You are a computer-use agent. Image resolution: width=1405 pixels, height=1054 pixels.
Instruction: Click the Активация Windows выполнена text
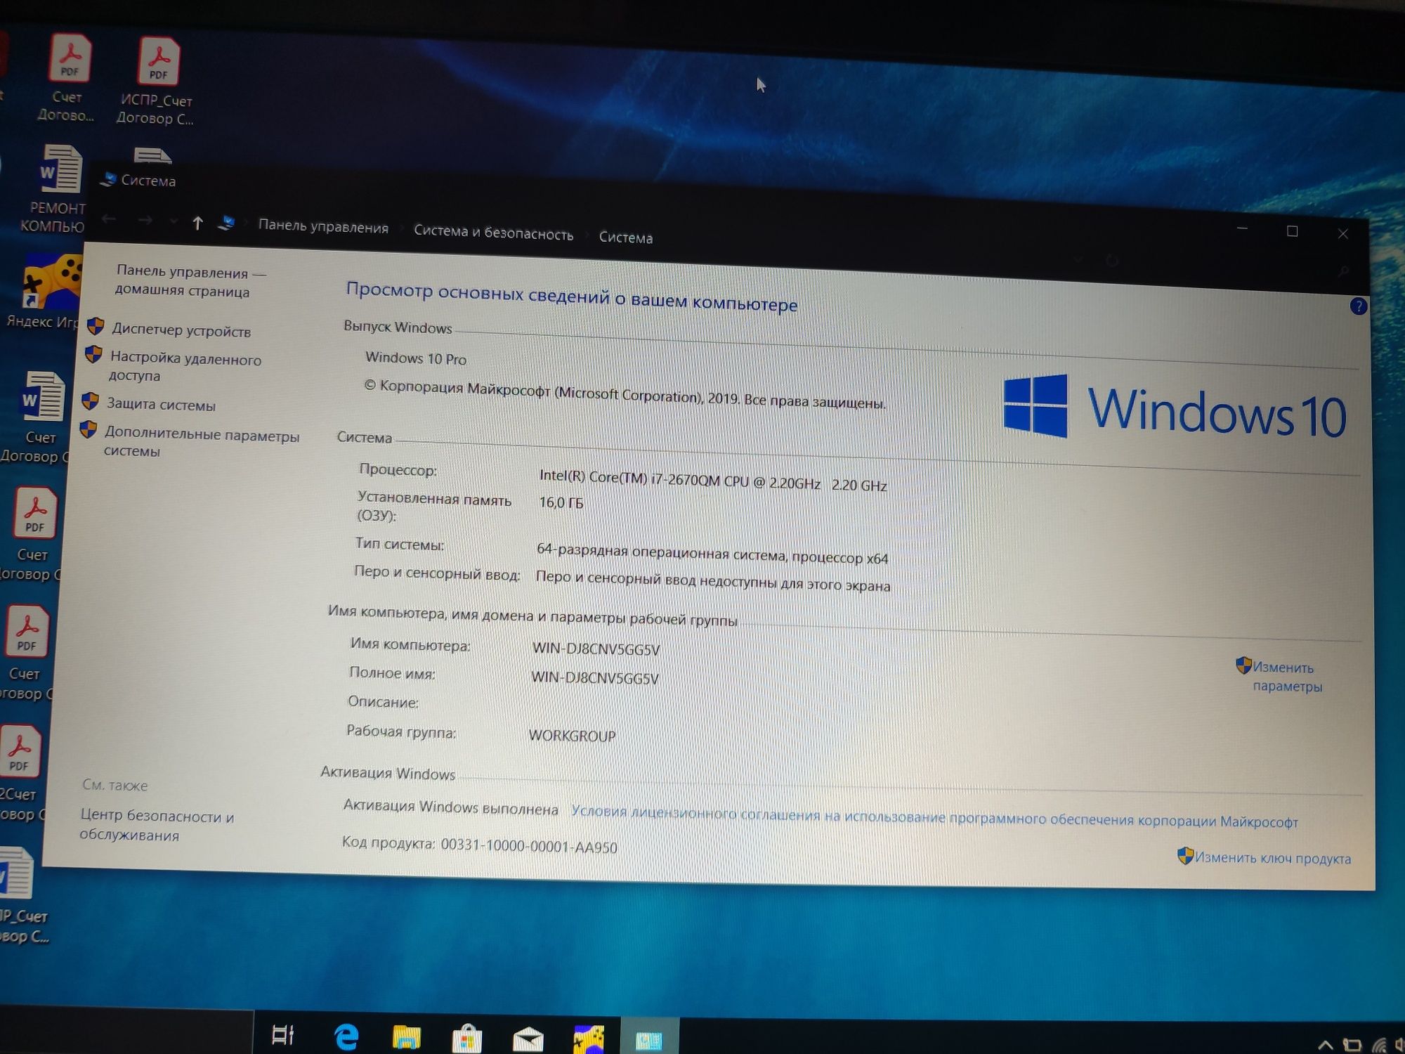coord(450,807)
